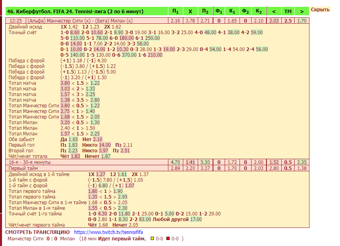Select draw X main odds 3.78
Image resolution: width=340 pixels, height=246 pixels.
click(190, 21)
